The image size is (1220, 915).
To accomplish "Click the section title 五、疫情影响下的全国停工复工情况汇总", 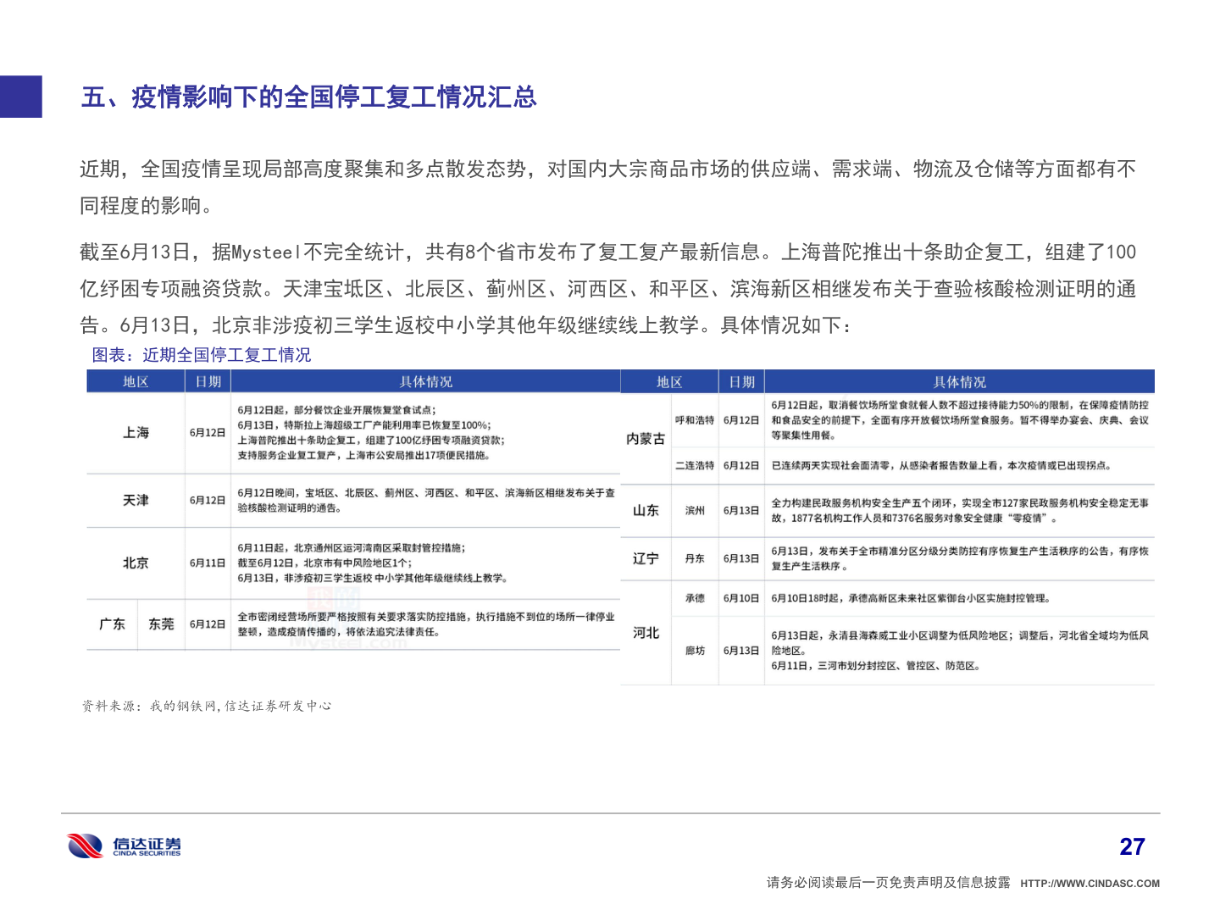I will 308,97.
